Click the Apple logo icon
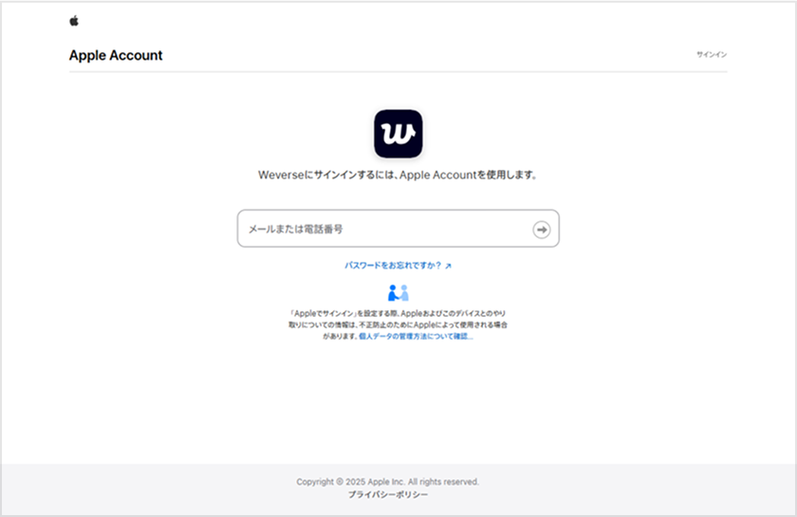The width and height of the screenshot is (797, 517). [x=74, y=21]
